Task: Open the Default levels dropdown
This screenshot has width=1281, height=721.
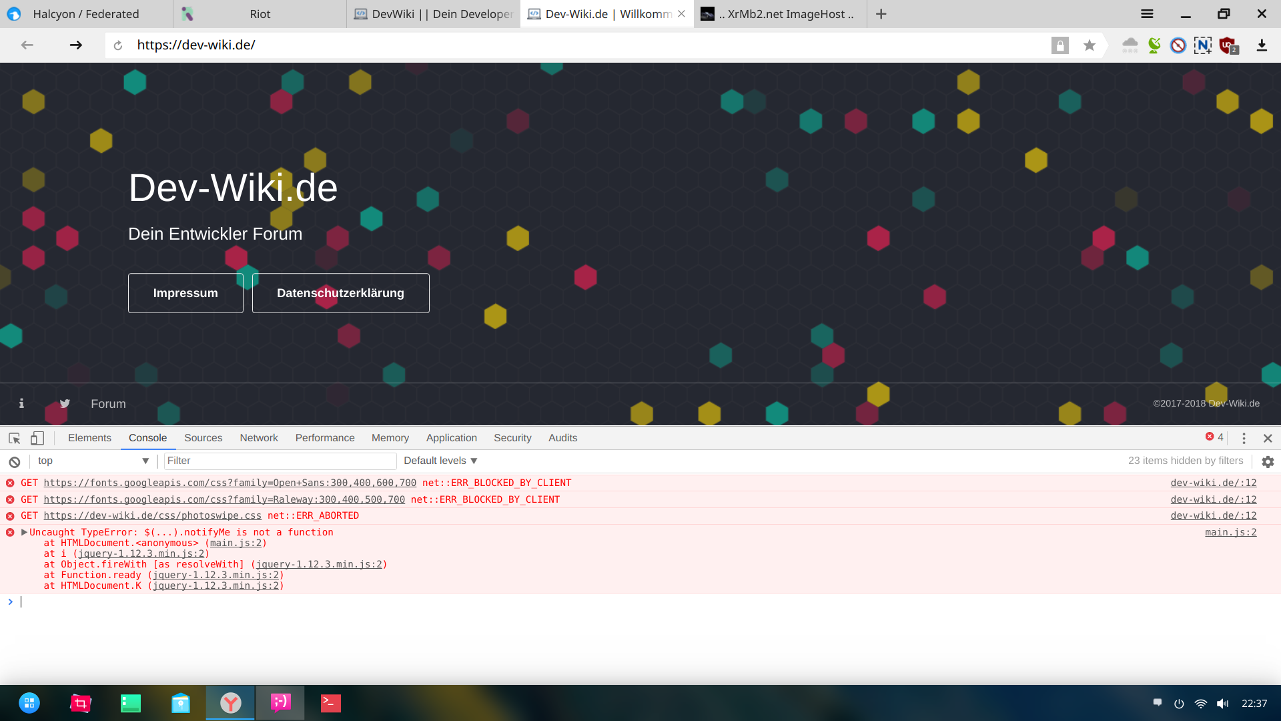Action: coord(440,461)
